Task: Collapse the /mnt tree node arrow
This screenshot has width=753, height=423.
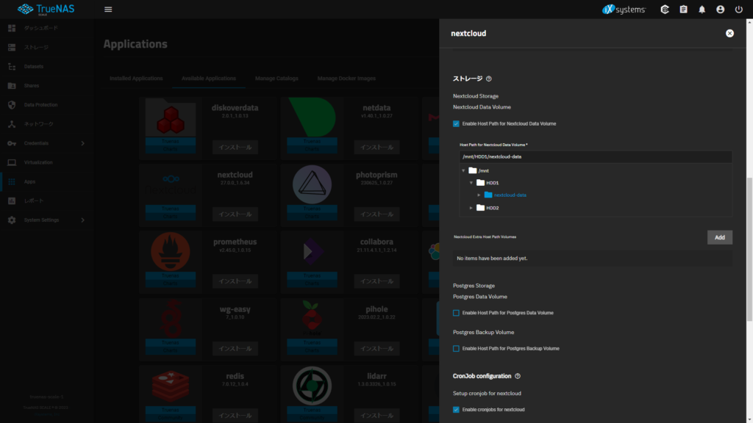Action: [x=463, y=170]
